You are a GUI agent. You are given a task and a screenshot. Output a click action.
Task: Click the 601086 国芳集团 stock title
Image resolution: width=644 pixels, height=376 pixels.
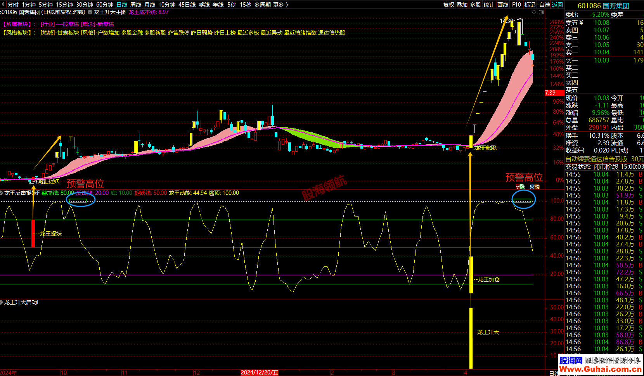point(603,6)
